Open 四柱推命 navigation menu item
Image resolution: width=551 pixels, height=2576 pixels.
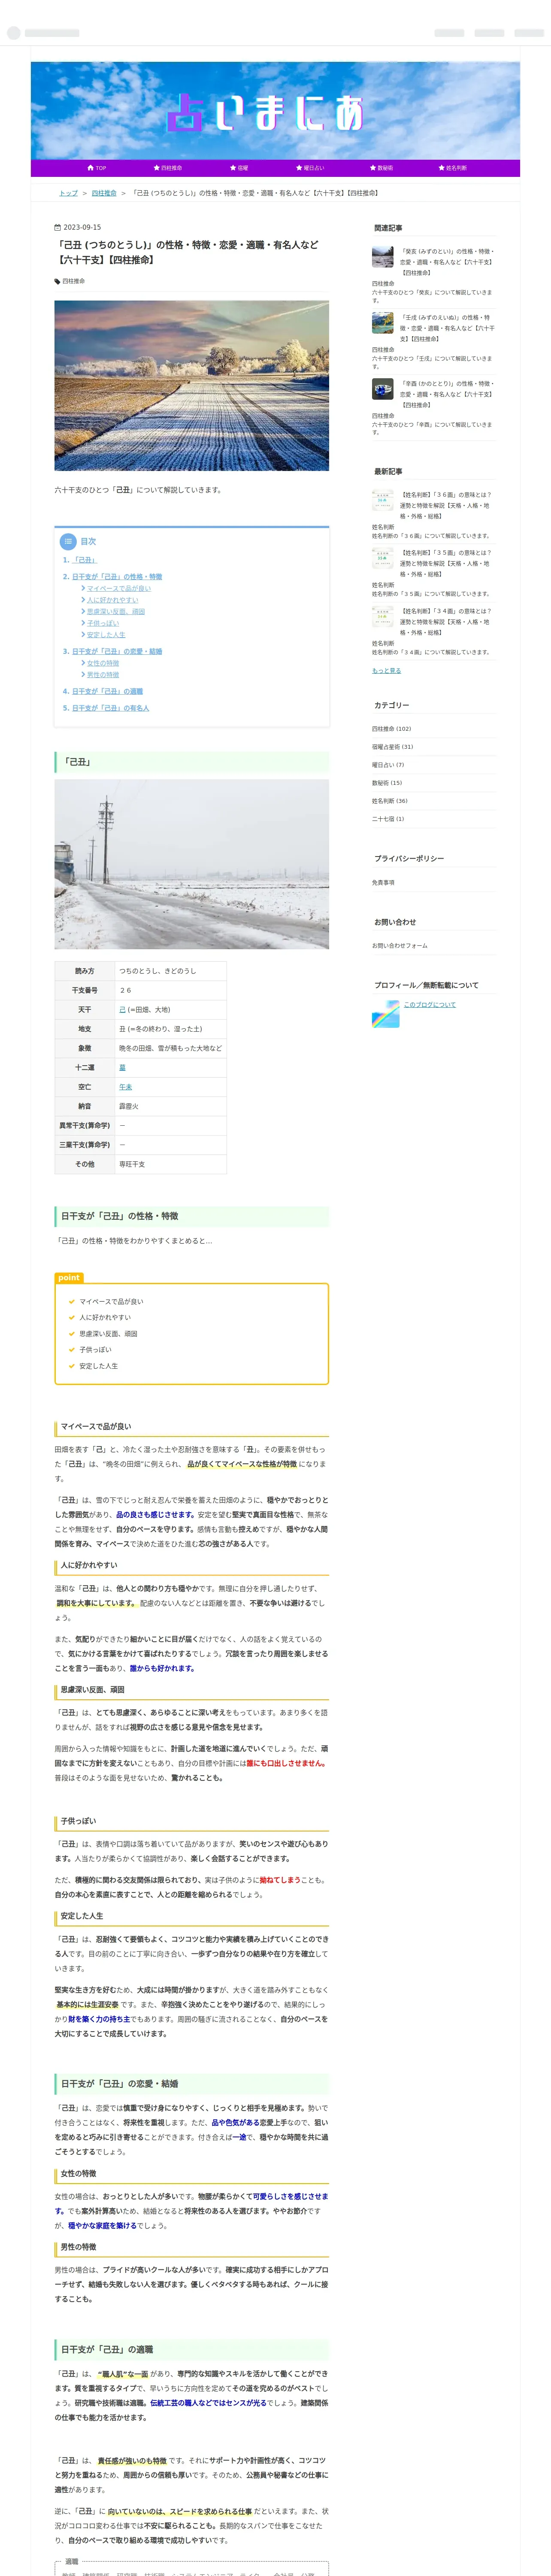(x=167, y=168)
